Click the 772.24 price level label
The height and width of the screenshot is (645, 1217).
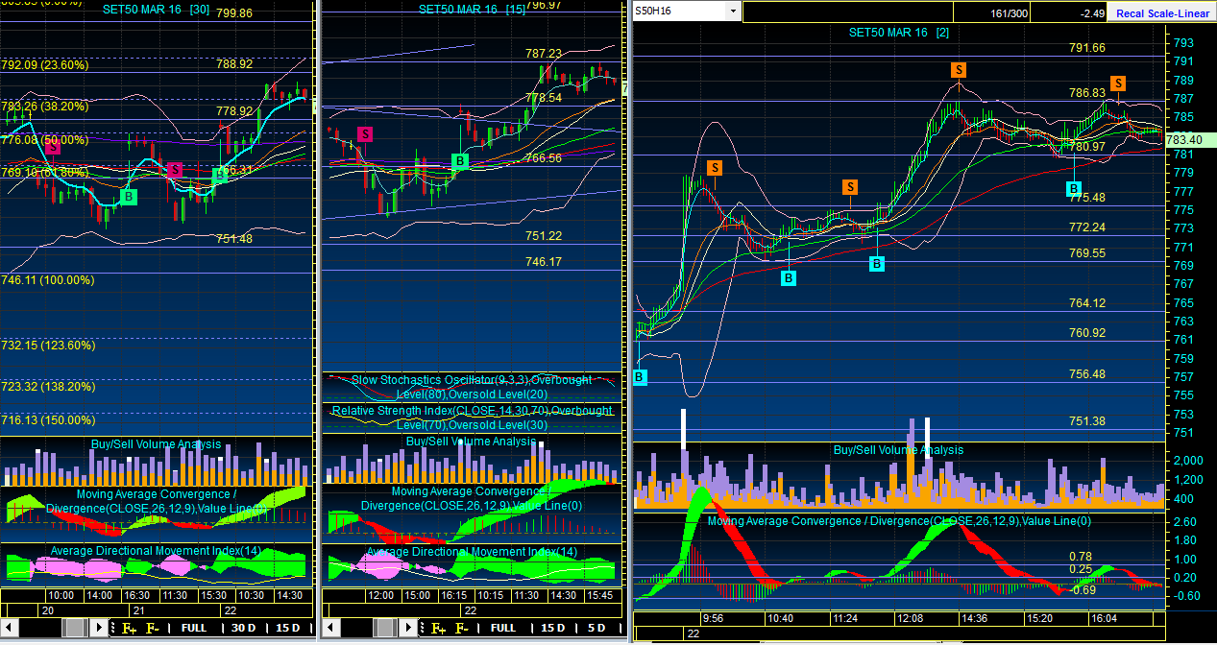click(1087, 227)
